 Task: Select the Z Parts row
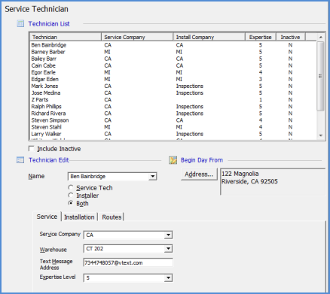coord(173,100)
